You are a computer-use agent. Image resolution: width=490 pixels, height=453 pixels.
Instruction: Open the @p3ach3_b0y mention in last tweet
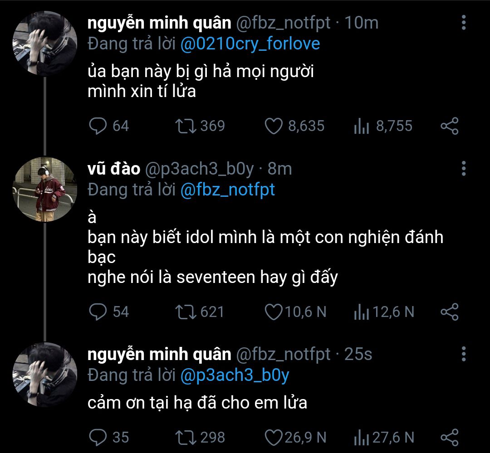235,375
